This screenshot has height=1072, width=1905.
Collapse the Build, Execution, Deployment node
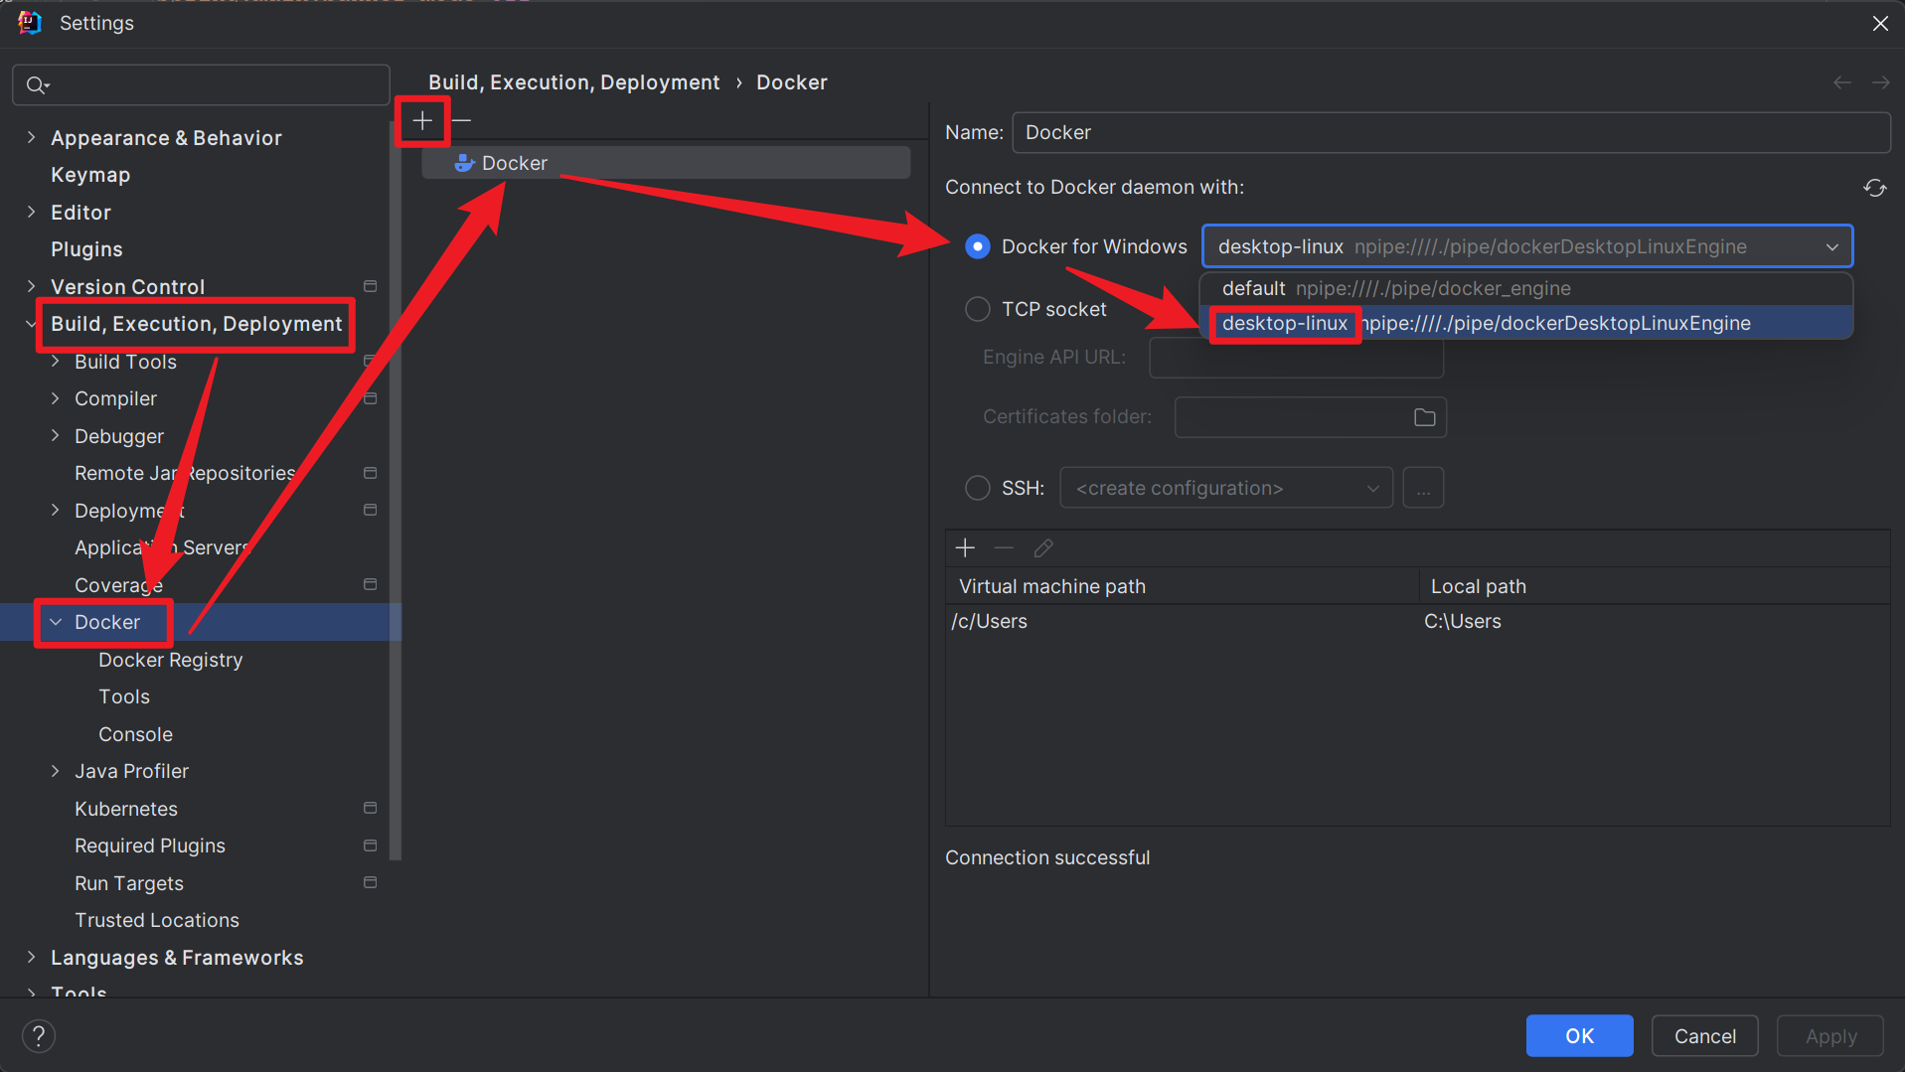pyautogui.click(x=31, y=324)
